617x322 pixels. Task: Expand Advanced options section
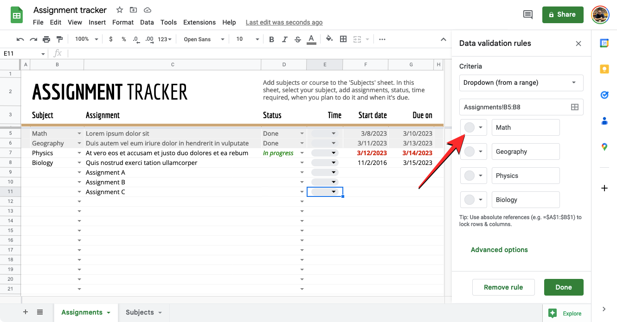pos(499,250)
